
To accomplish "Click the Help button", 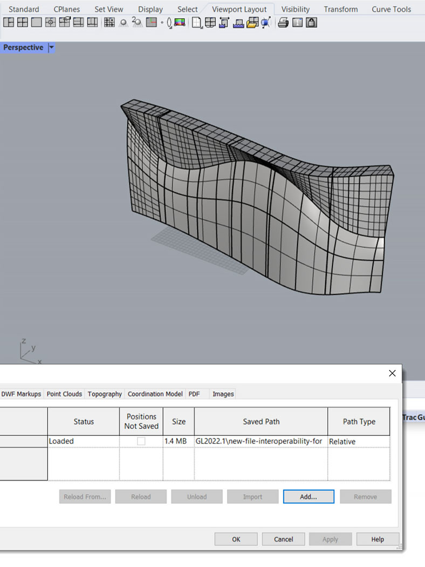I will 377,539.
